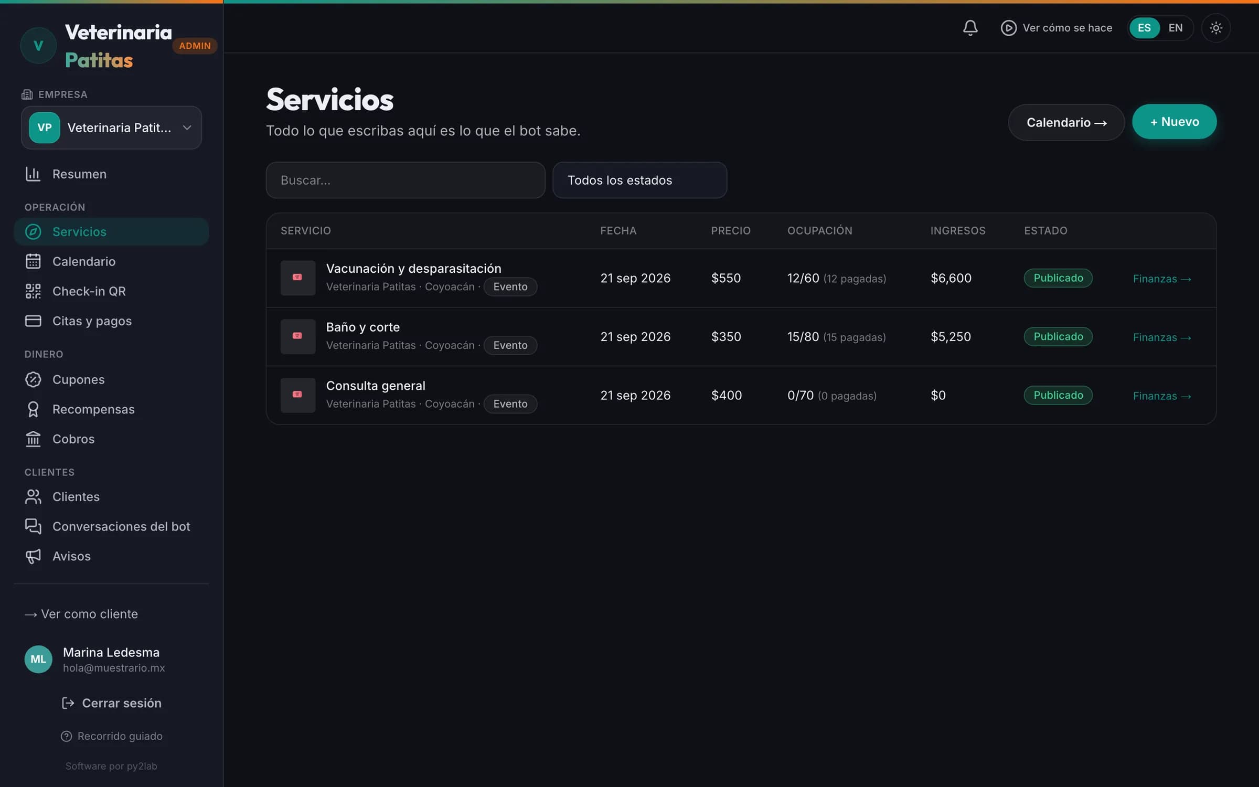The height and width of the screenshot is (787, 1259).
Task: Click the 0/70 ocupación value
Action: pyautogui.click(x=800, y=395)
